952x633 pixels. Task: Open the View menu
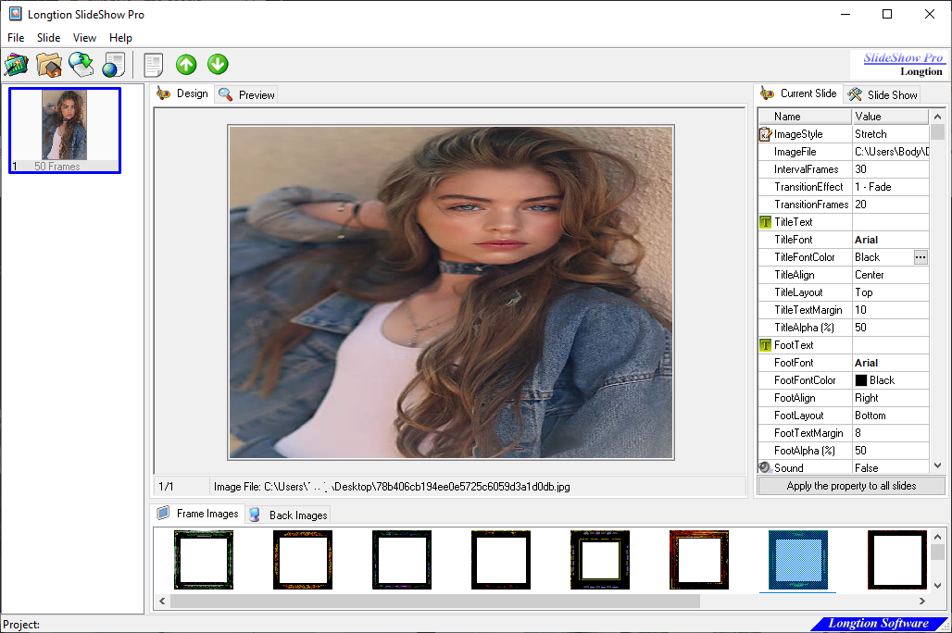84,38
